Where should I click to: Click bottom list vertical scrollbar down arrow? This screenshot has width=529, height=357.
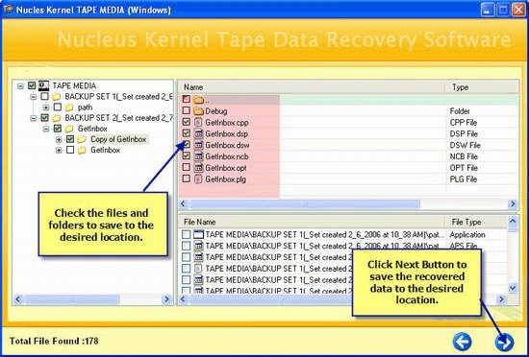coord(513,288)
